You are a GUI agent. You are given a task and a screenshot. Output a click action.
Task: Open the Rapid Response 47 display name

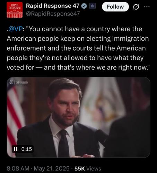pos(53,6)
